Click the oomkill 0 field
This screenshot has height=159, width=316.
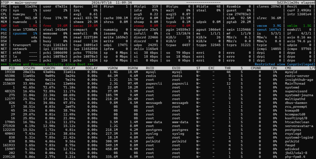click(299, 30)
